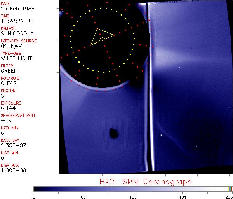Screen dimensions: 233x199
Task: Click the HAO SMM Coronagraph title
Action: (145, 182)
